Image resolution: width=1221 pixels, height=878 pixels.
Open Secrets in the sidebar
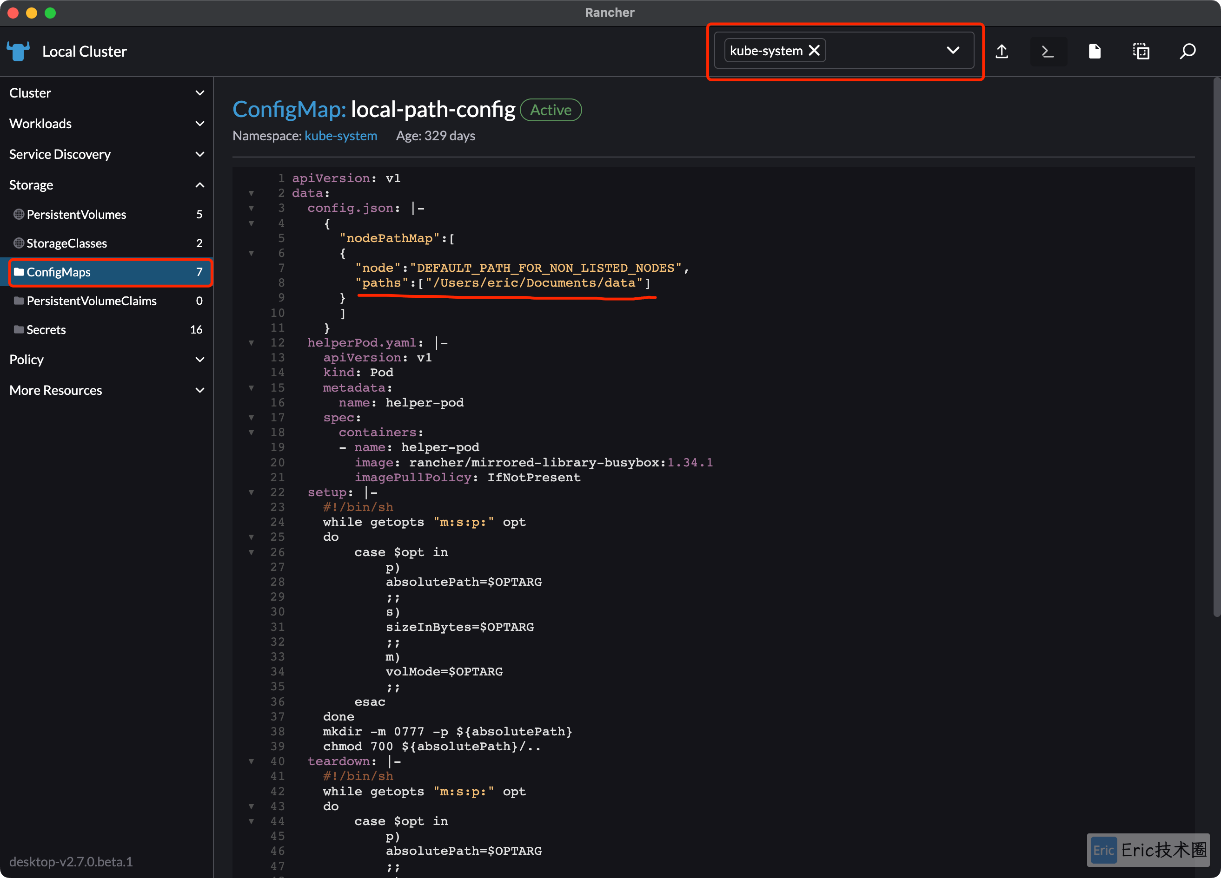106,329
